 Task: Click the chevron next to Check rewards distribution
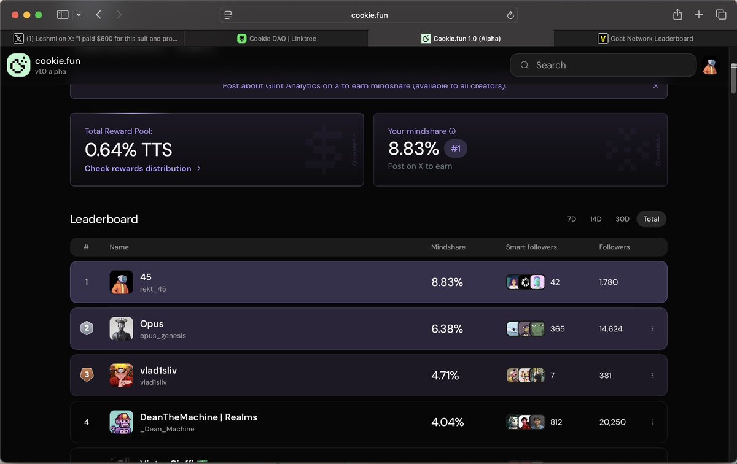click(x=199, y=168)
